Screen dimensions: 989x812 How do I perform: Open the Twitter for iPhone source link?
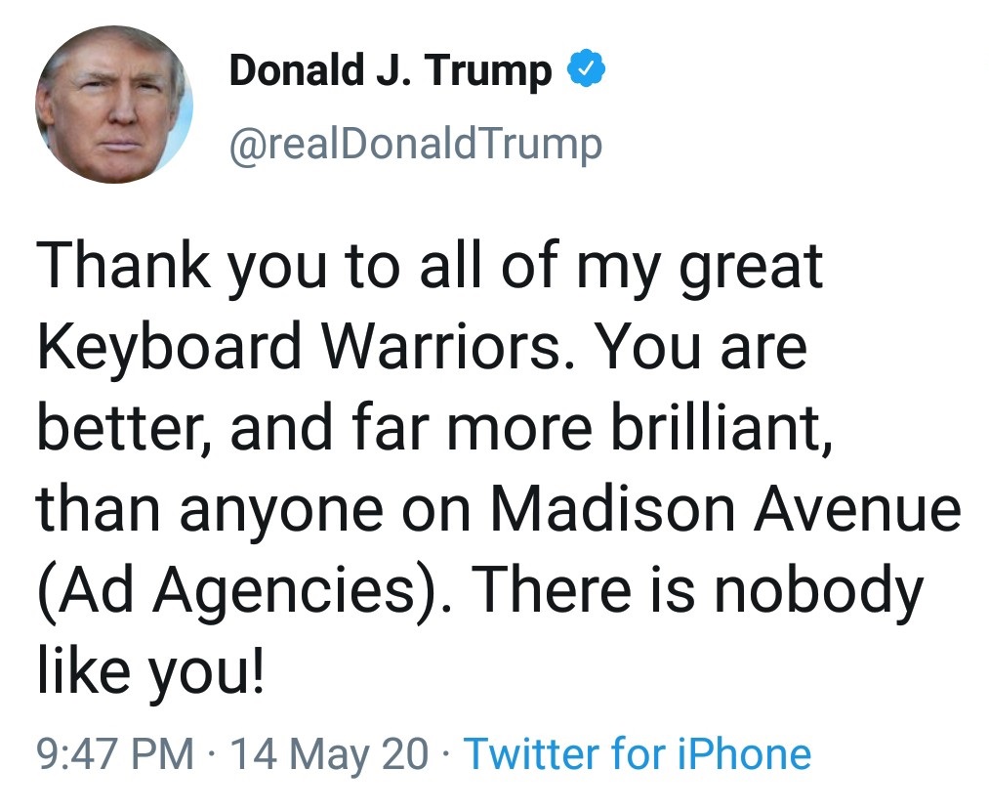coord(637,754)
